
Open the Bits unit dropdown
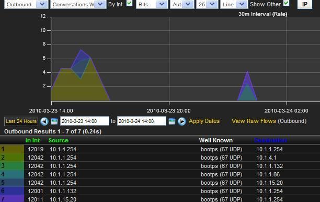(x=152, y=4)
